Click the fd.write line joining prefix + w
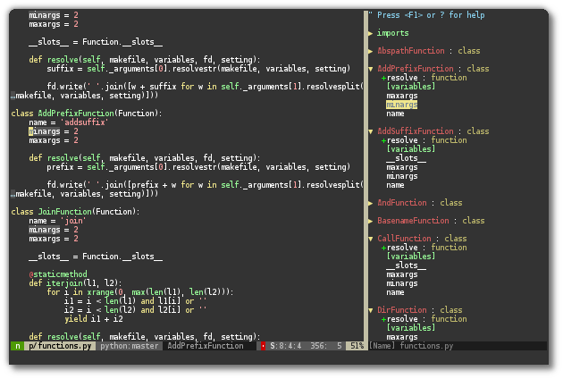Viewport: 563px width, 379px height. [x=206, y=185]
